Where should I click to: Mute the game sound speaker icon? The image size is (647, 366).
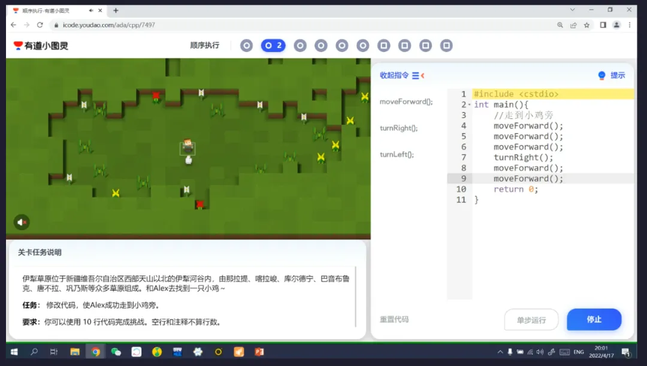point(22,222)
